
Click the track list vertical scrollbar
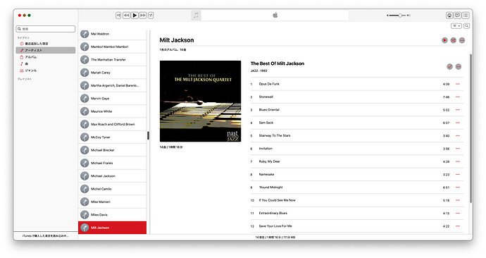point(471,128)
